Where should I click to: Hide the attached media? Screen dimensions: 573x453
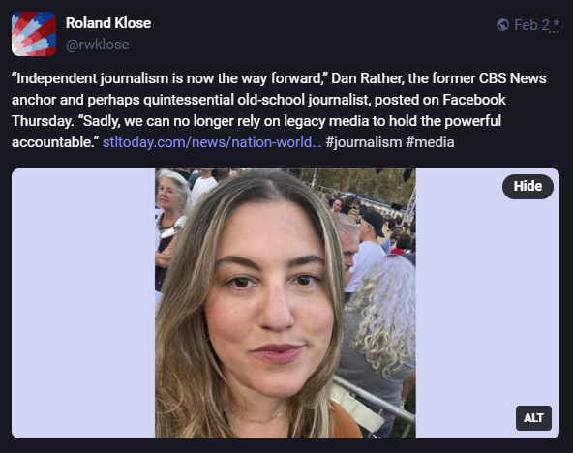(528, 186)
